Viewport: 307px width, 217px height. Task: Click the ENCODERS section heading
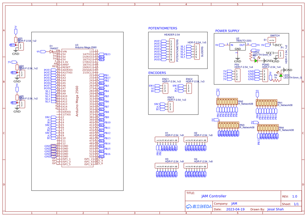157,73
